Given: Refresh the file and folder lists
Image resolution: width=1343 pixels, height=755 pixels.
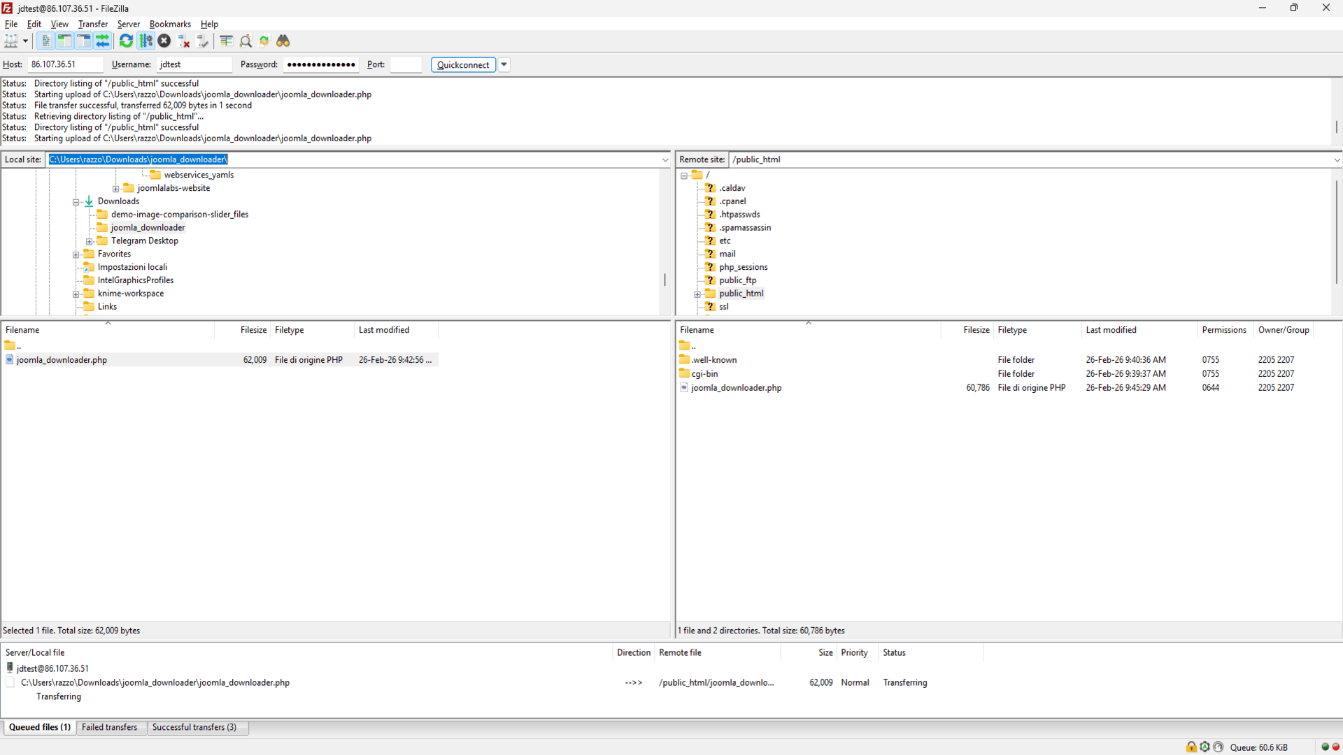Looking at the screenshot, I should [x=126, y=41].
